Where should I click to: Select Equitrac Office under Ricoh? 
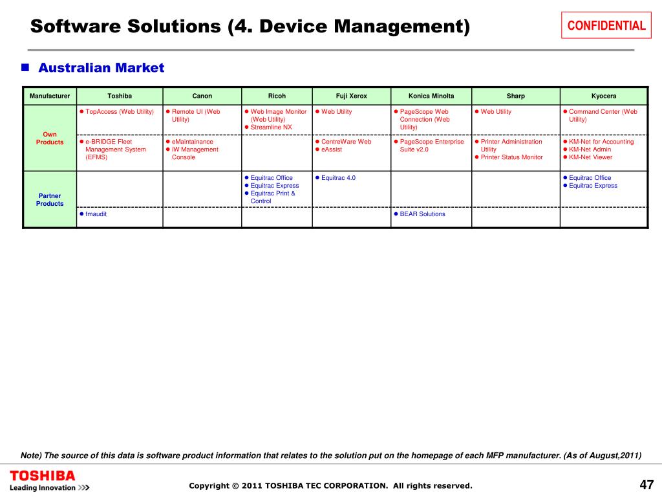(272, 178)
